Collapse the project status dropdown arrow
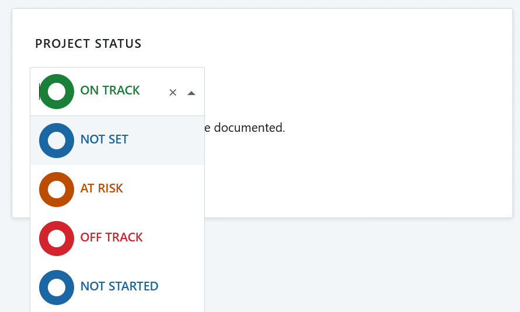Screen dimensions: 520x312 pos(191,93)
